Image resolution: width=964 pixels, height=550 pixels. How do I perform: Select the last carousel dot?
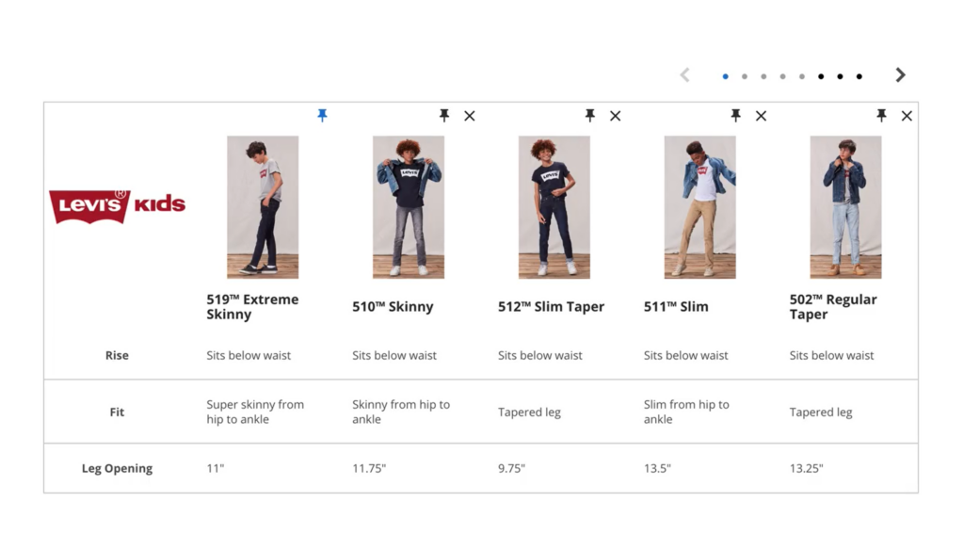859,75
